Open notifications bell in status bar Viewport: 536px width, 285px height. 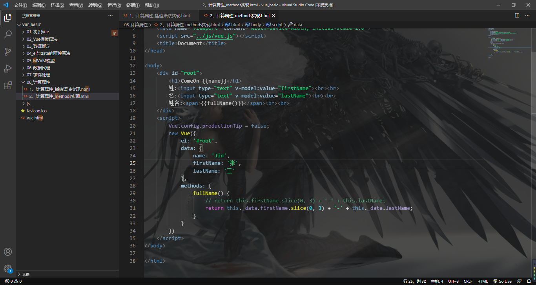[529, 281]
